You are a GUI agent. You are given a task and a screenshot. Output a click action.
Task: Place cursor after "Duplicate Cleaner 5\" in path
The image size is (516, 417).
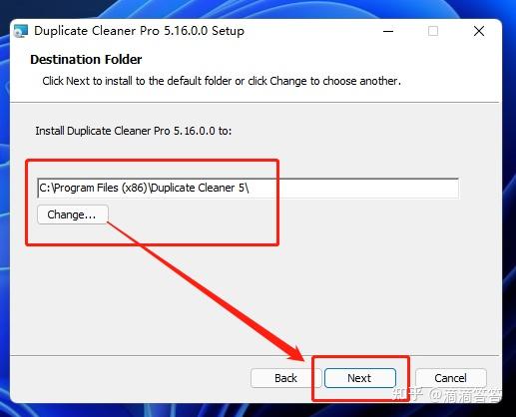[x=250, y=189]
